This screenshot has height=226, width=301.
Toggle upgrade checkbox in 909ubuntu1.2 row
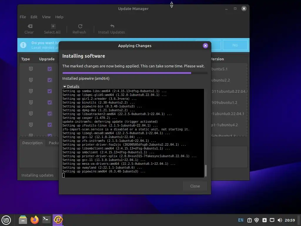pyautogui.click(x=50, y=102)
